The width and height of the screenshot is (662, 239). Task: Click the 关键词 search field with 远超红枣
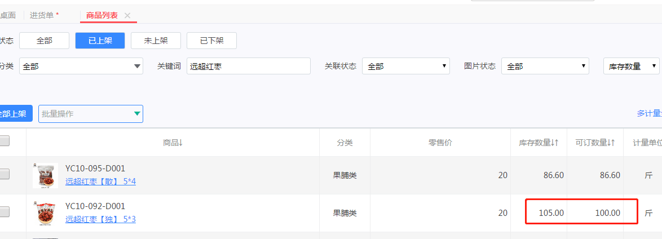click(249, 67)
